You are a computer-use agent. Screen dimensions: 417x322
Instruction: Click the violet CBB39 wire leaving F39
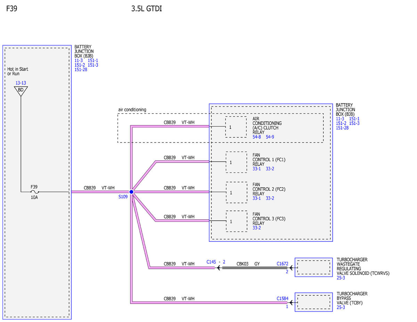click(x=100, y=192)
